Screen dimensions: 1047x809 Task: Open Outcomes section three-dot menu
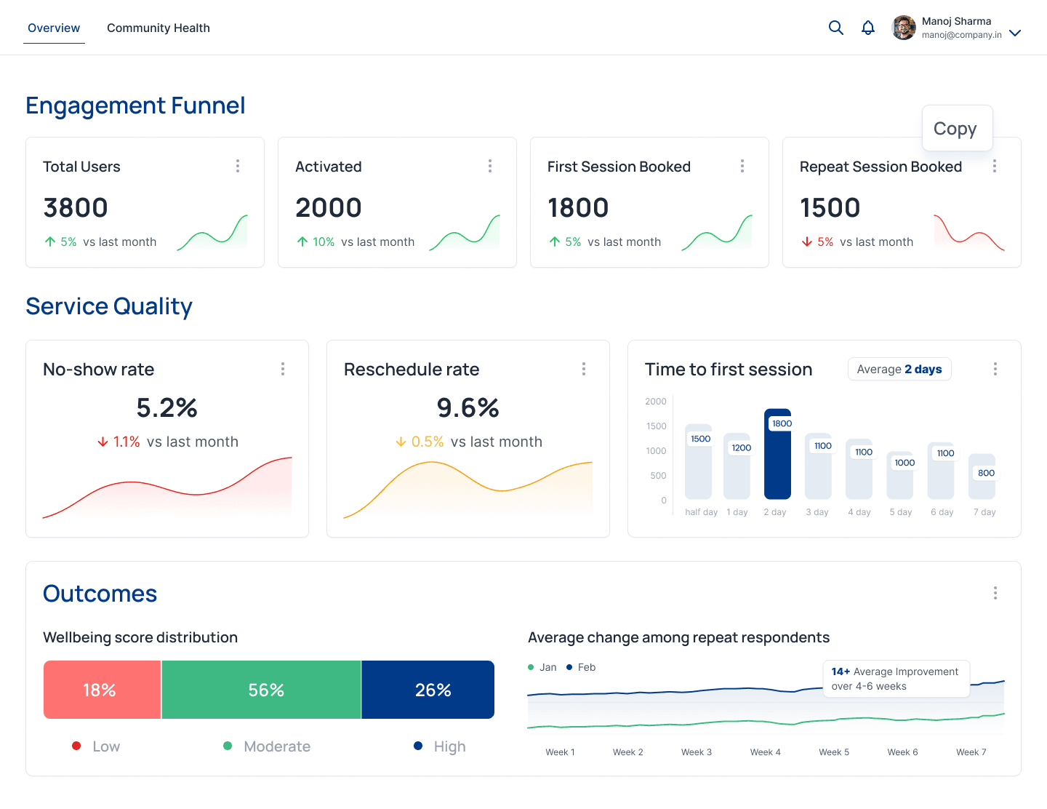tap(995, 593)
